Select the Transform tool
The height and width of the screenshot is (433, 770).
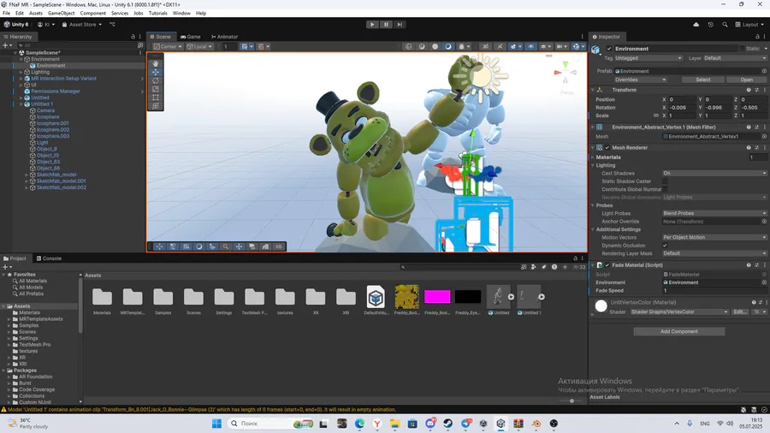[x=156, y=105]
